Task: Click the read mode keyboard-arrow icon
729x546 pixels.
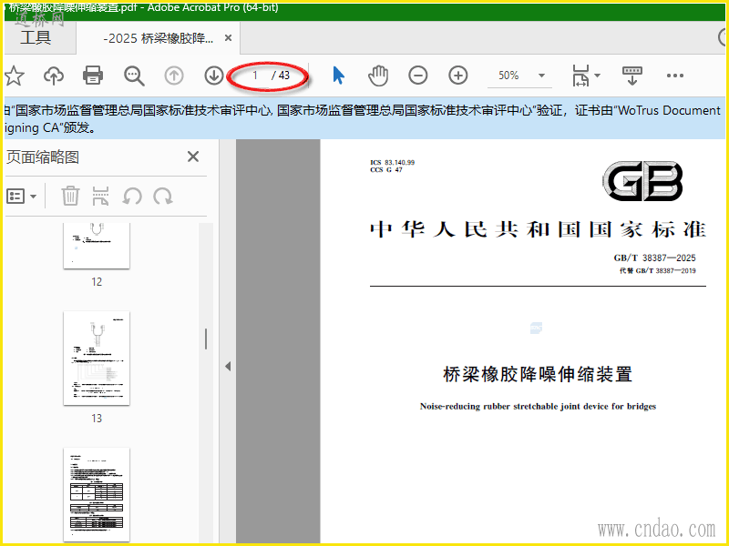Action: (x=631, y=76)
